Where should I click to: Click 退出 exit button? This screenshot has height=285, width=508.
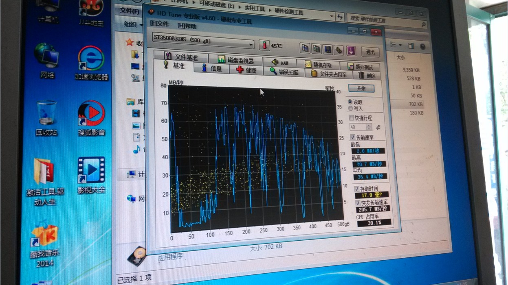point(370,52)
